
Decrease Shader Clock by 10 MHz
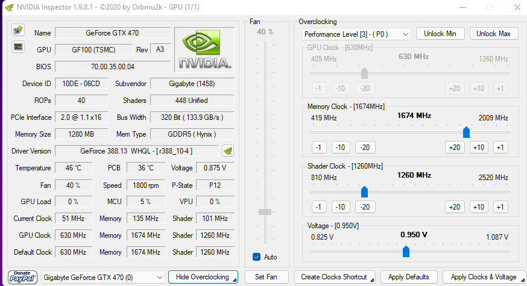click(341, 207)
